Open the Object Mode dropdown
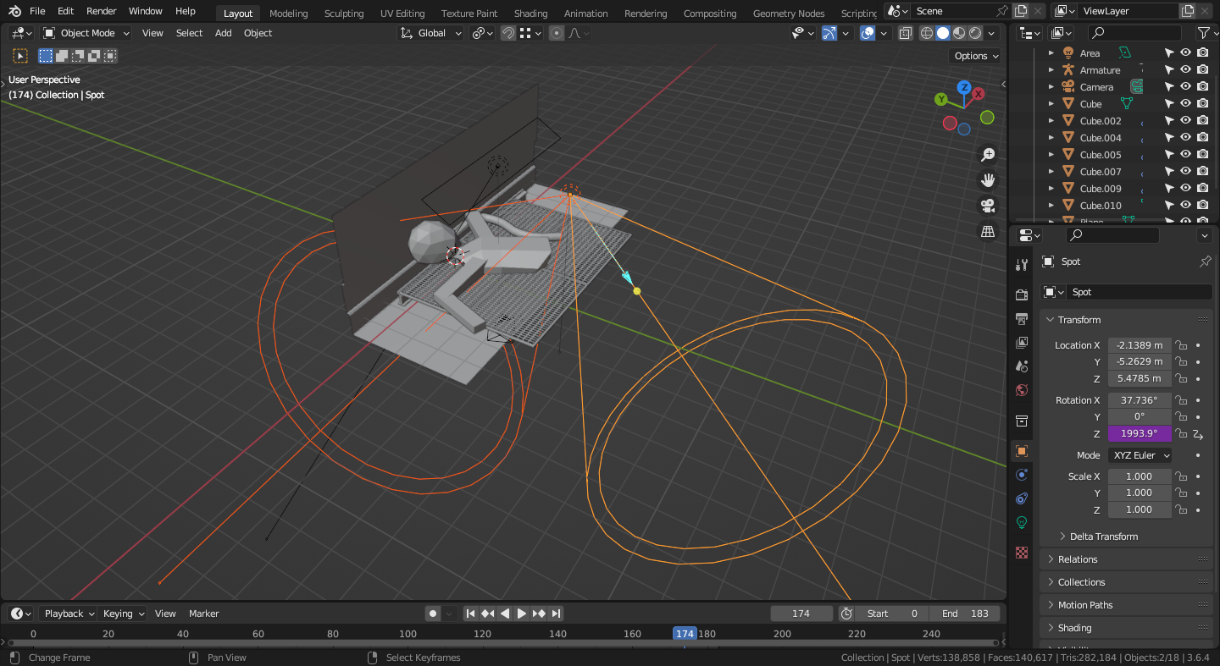The height and width of the screenshot is (666, 1220). [86, 33]
